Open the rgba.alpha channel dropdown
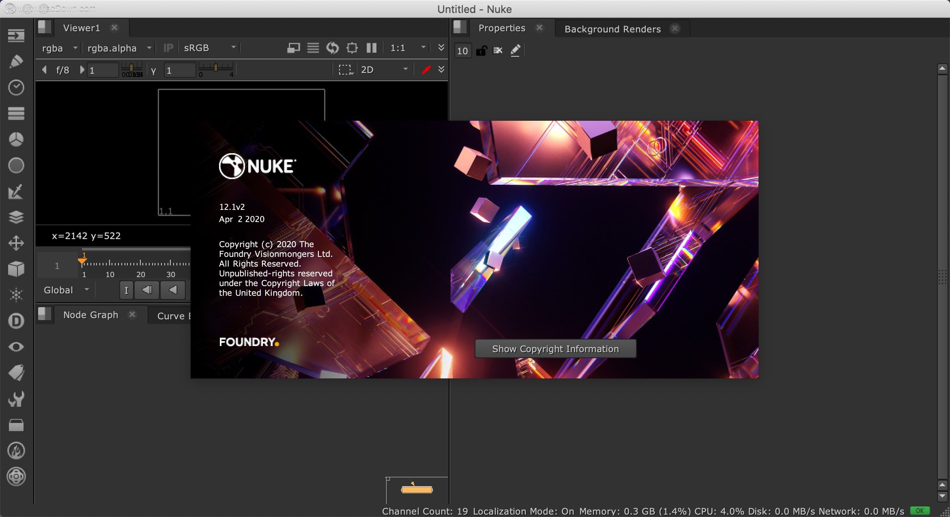Screen dimensions: 950x517 [119, 48]
